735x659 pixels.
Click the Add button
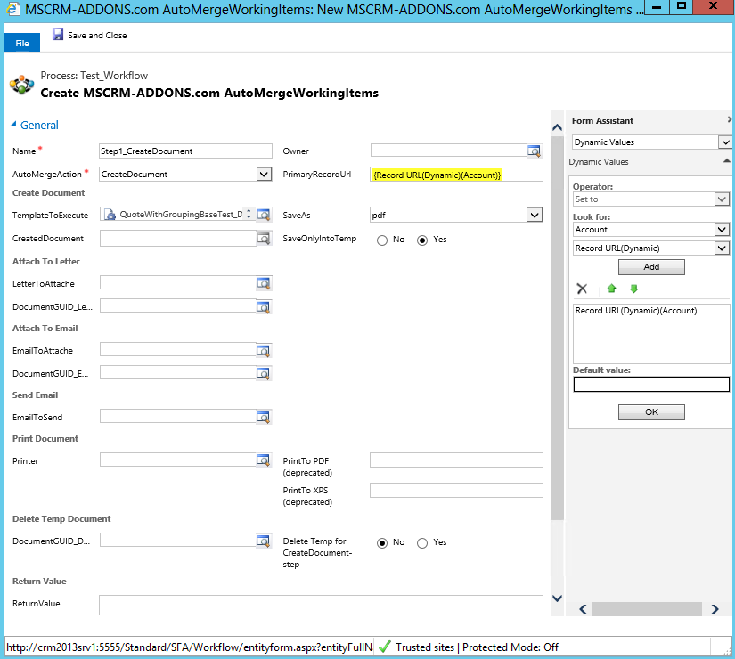(651, 266)
